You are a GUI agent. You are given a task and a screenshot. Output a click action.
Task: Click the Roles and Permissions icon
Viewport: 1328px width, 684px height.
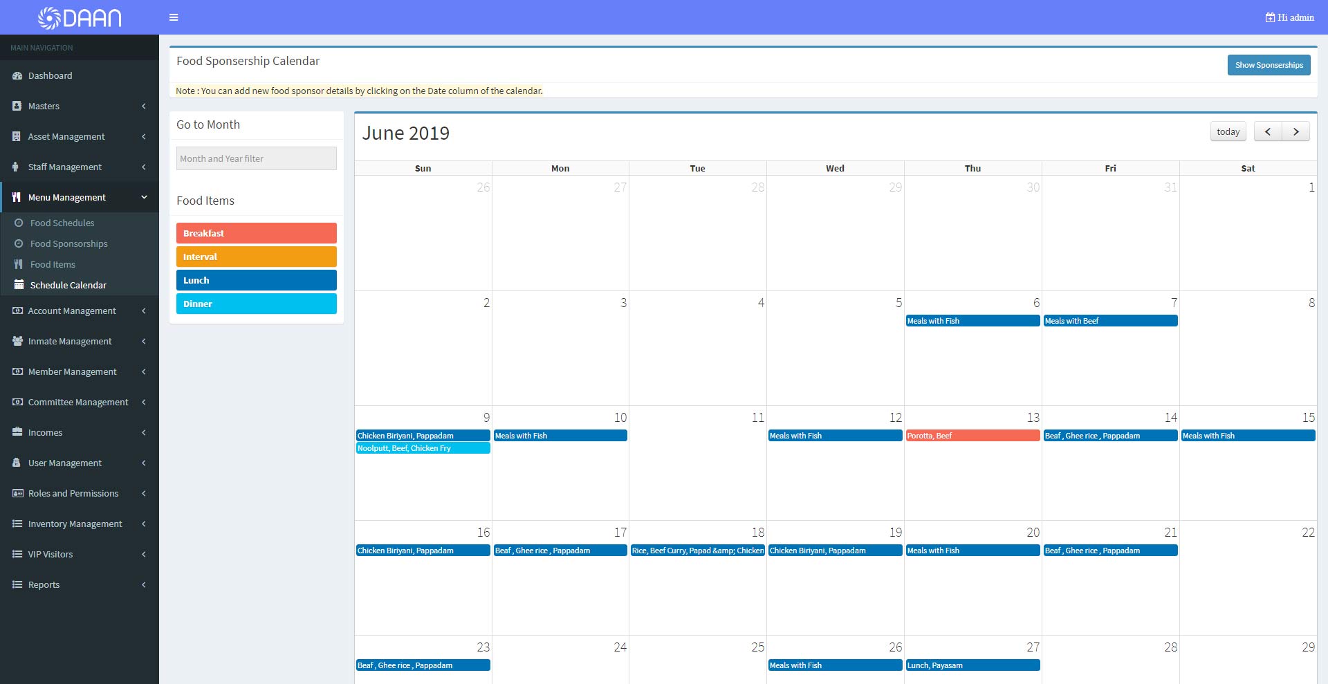pos(18,493)
